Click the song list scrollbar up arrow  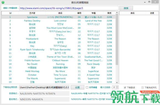pyautogui.click(x=117, y=13)
